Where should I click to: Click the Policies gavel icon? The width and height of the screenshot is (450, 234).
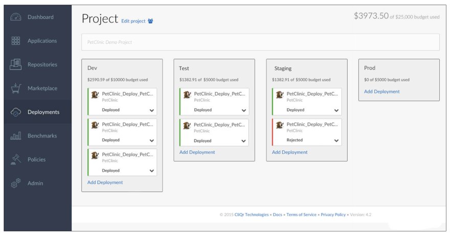coord(16,159)
